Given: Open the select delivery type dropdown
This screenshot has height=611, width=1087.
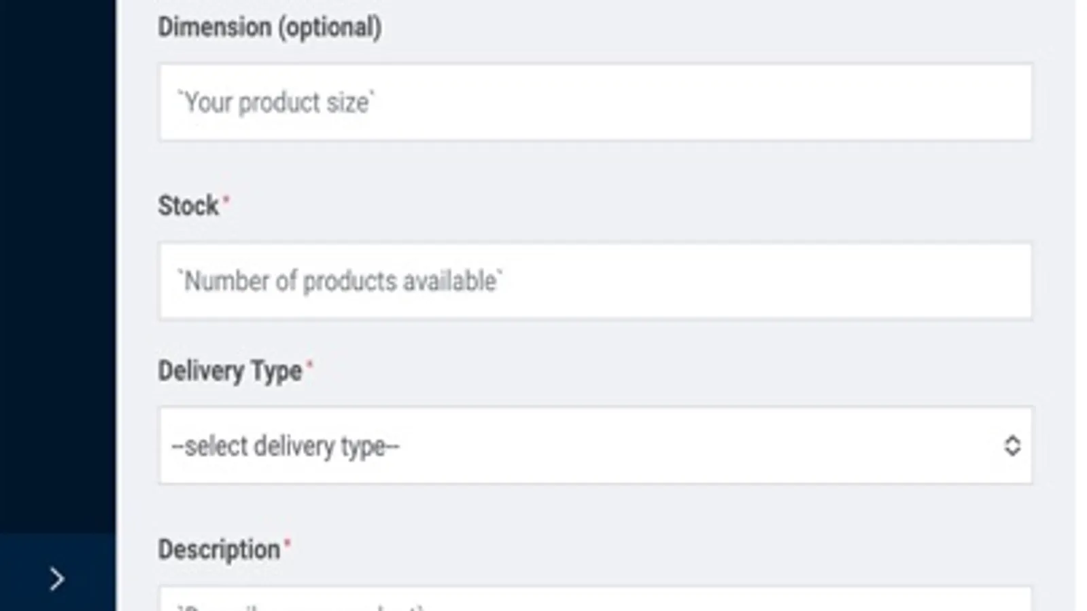Looking at the screenshot, I should click(595, 446).
